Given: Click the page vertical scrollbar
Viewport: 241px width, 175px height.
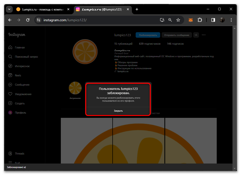Looking at the screenshot, I should point(234,98).
